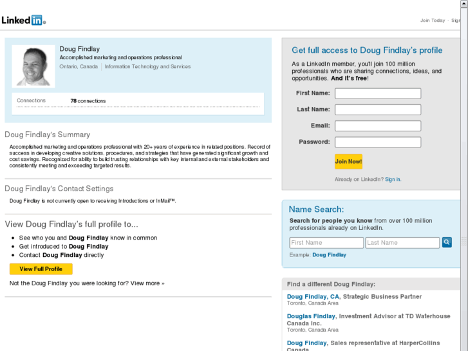Click the Get full access heading
The image size is (468, 351).
coord(367,50)
